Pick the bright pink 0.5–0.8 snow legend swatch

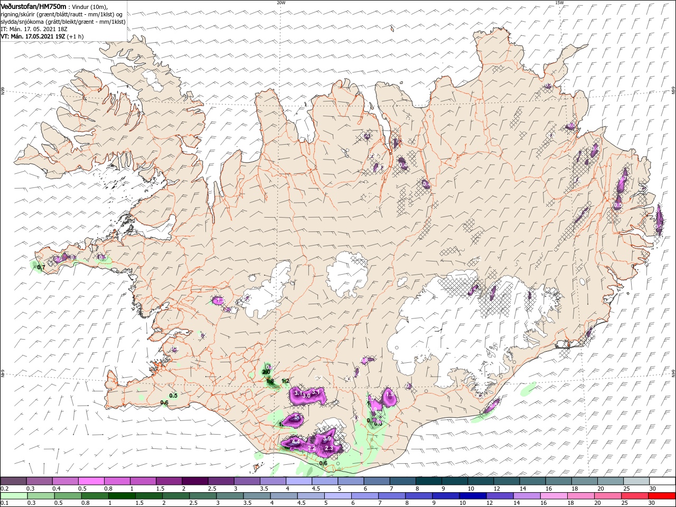[91, 481]
